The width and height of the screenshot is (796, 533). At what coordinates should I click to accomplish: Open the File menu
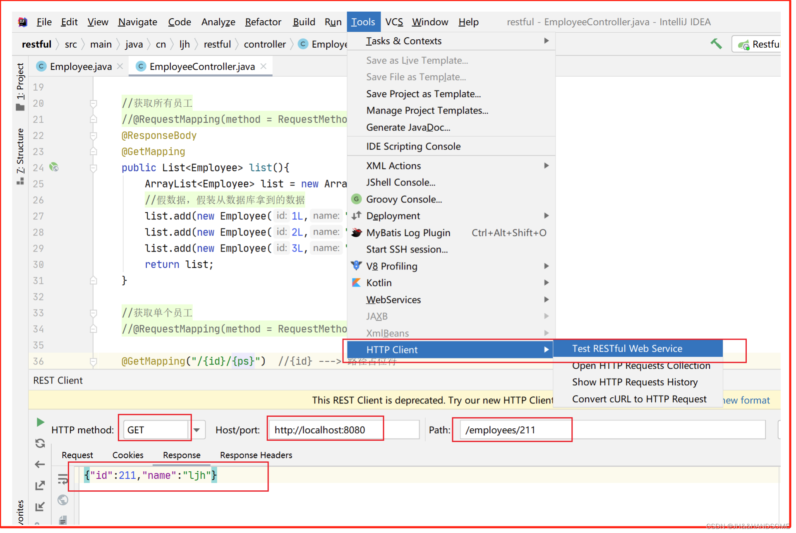(x=44, y=22)
